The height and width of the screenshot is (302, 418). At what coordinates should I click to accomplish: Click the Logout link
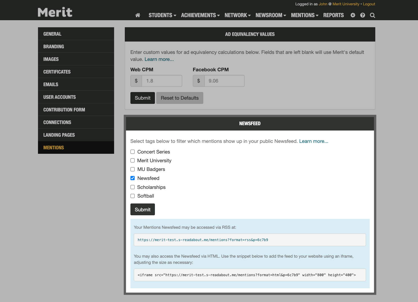(369, 4)
